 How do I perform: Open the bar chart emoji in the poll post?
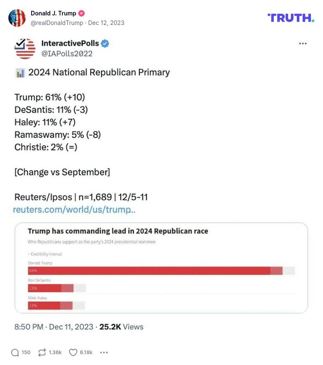[19, 72]
